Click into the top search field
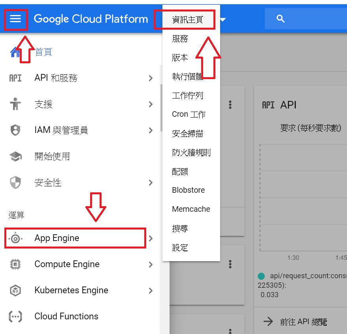This screenshot has height=334, width=347. (306, 19)
